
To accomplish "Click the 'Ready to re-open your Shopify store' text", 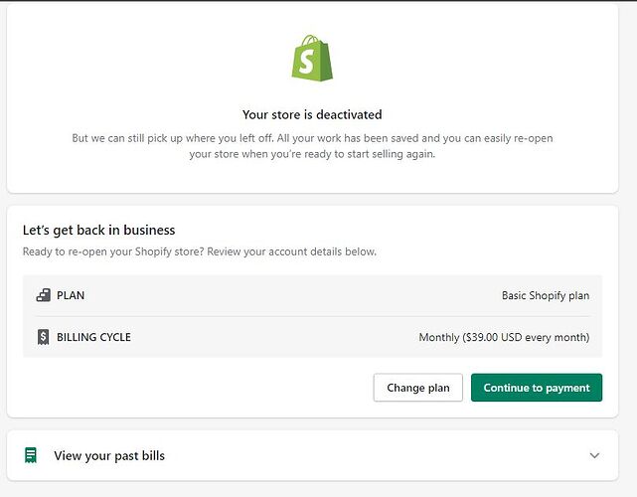I will click(x=199, y=251).
